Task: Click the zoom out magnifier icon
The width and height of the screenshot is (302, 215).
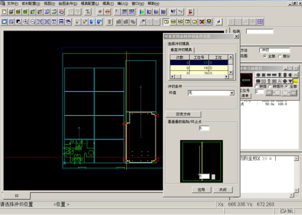Action: [x=33, y=22]
